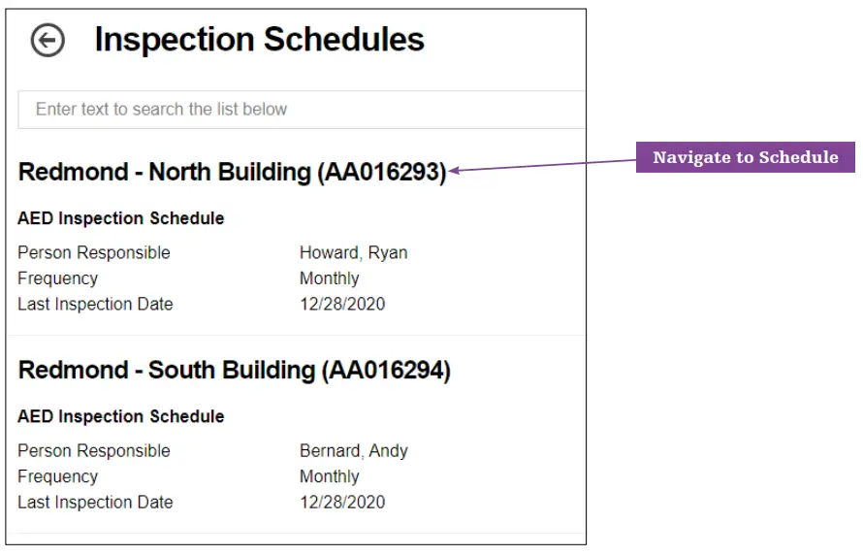This screenshot has width=863, height=555.
Task: Click North Building Frequency label
Action: (x=57, y=278)
